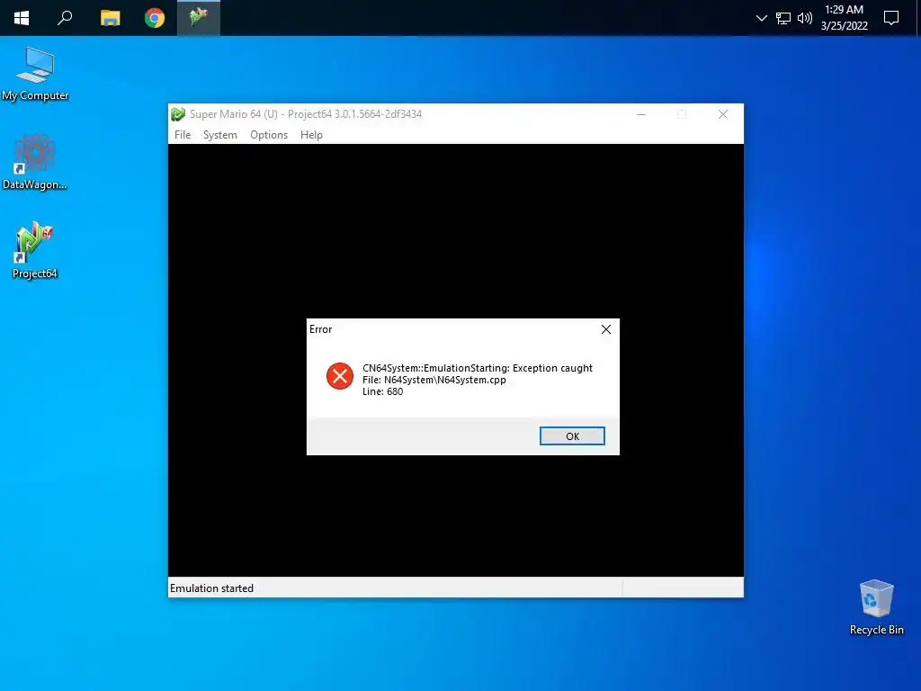
Task: Select the Project64 desktop shortcut
Action: (x=35, y=250)
